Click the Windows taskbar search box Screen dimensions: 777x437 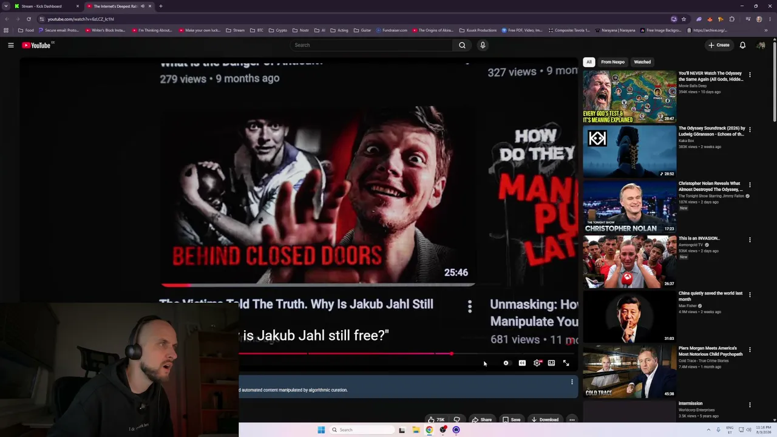coord(362,430)
